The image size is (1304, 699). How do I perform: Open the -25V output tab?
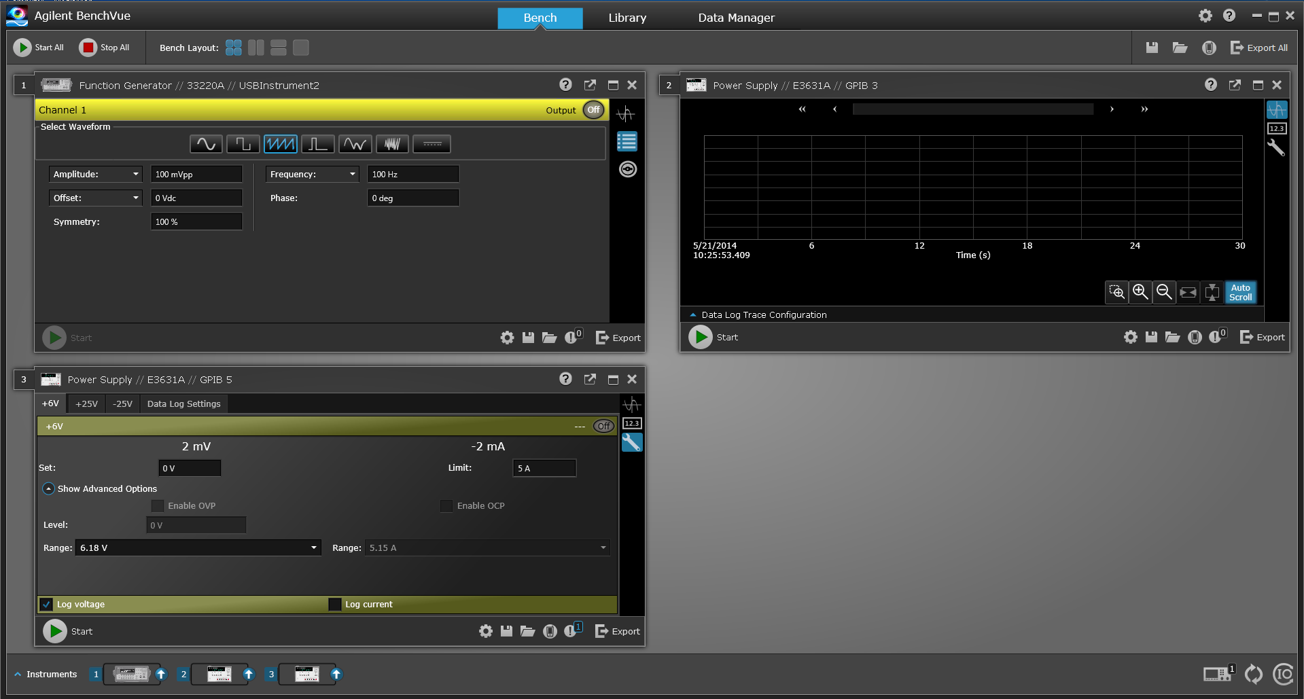(x=122, y=404)
